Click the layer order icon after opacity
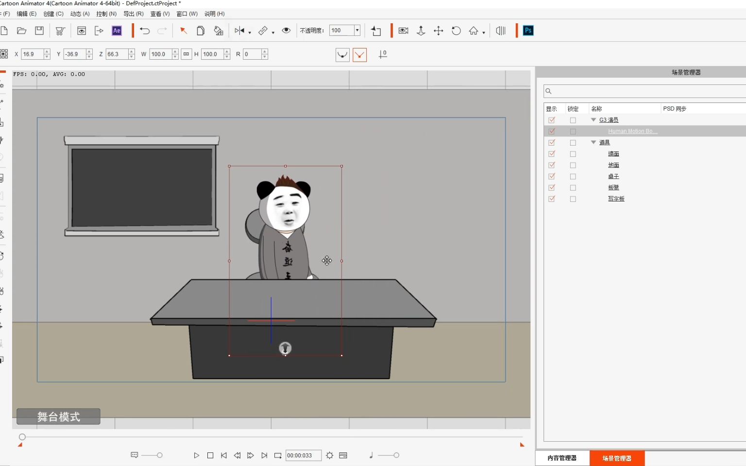The image size is (746, 466). click(x=376, y=31)
